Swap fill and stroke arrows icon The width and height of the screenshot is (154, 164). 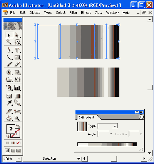18,126
